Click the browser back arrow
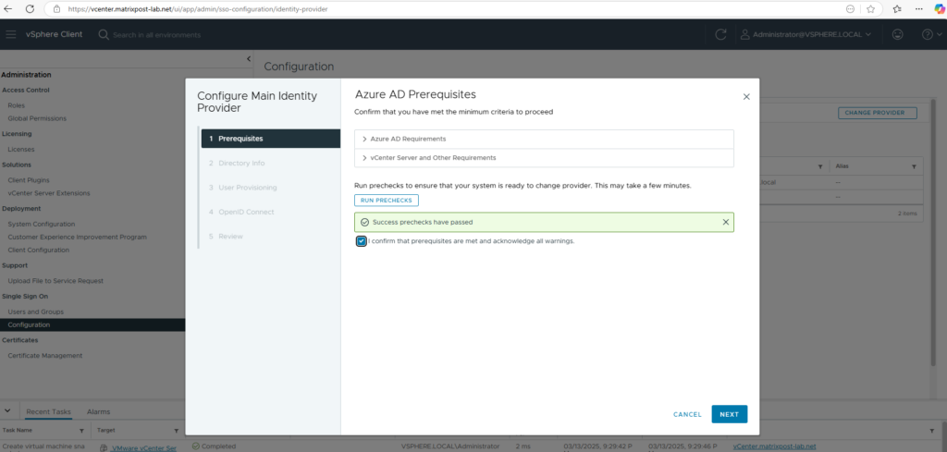This screenshot has width=947, height=452. (x=11, y=8)
